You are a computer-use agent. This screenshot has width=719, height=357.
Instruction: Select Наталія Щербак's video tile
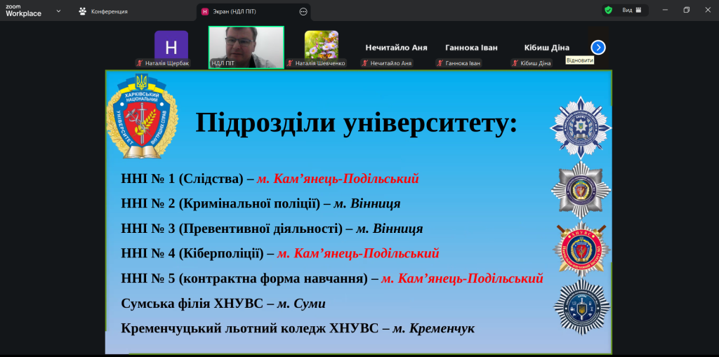171,45
